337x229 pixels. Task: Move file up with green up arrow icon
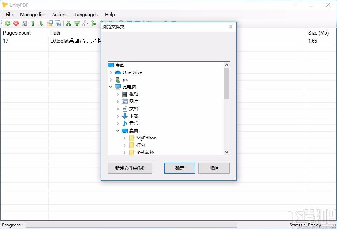(32, 23)
